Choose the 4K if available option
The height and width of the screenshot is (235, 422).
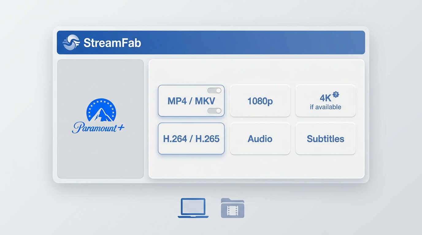pyautogui.click(x=325, y=101)
